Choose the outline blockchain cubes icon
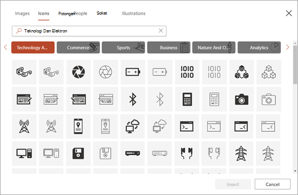This screenshot has width=298, height=195. point(269,72)
